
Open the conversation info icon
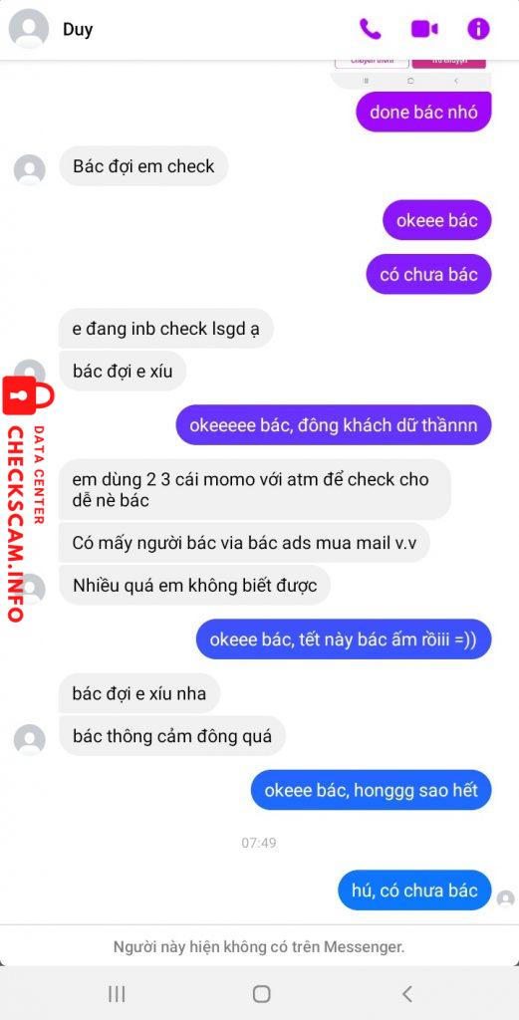pos(478,29)
